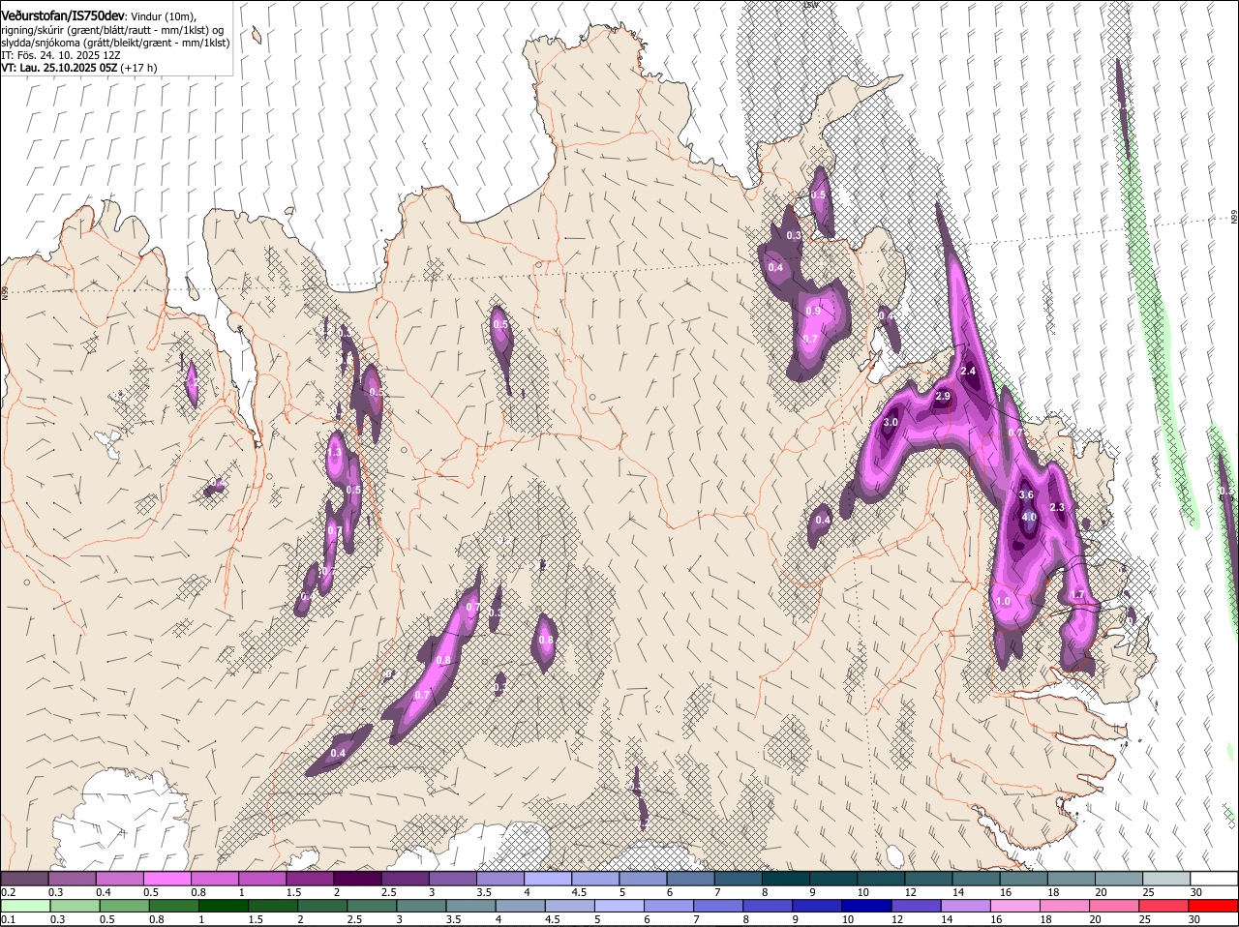Click the 2.9 precipitation value on the map
The width and height of the screenshot is (1239, 927).
pyautogui.click(x=943, y=397)
